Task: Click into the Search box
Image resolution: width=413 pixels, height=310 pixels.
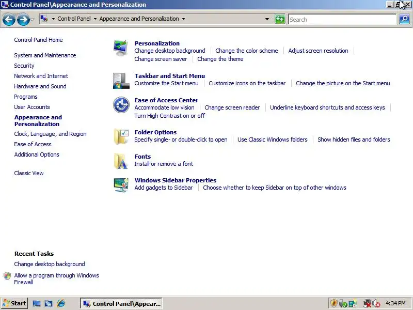Action: [x=342, y=19]
